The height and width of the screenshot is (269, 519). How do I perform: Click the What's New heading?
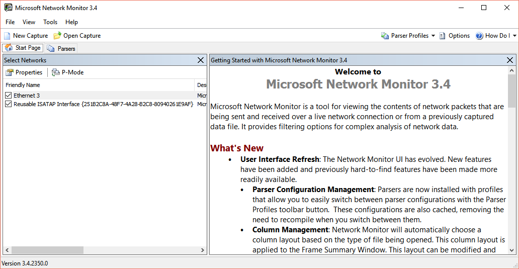(237, 148)
